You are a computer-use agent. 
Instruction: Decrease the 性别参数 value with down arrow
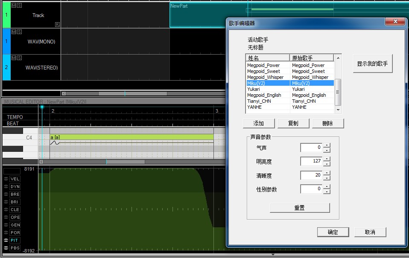coord(327,191)
